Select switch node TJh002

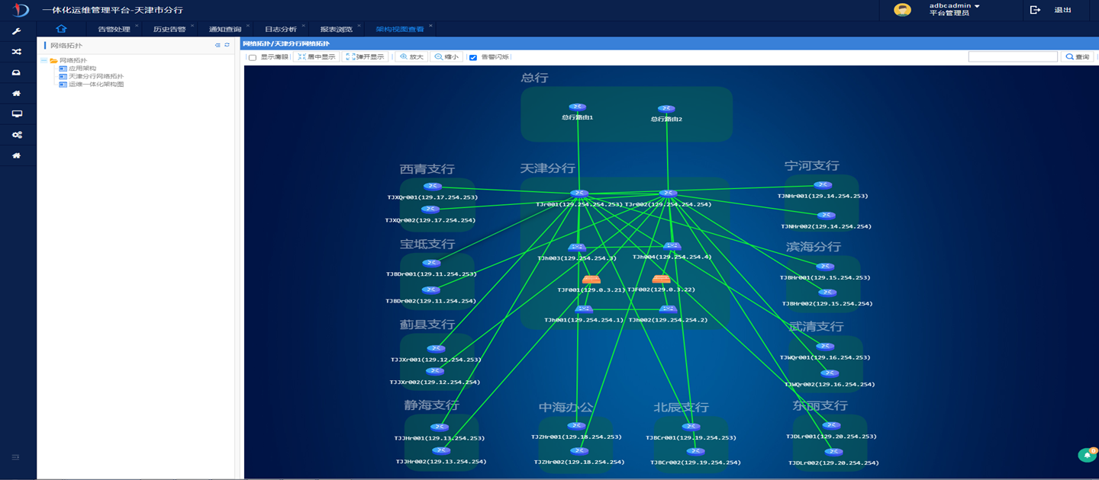click(668, 309)
